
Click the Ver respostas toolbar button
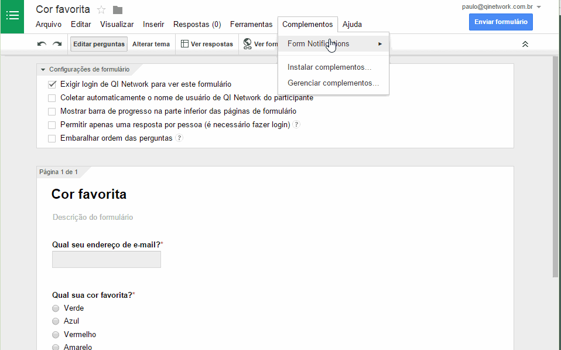[207, 44]
